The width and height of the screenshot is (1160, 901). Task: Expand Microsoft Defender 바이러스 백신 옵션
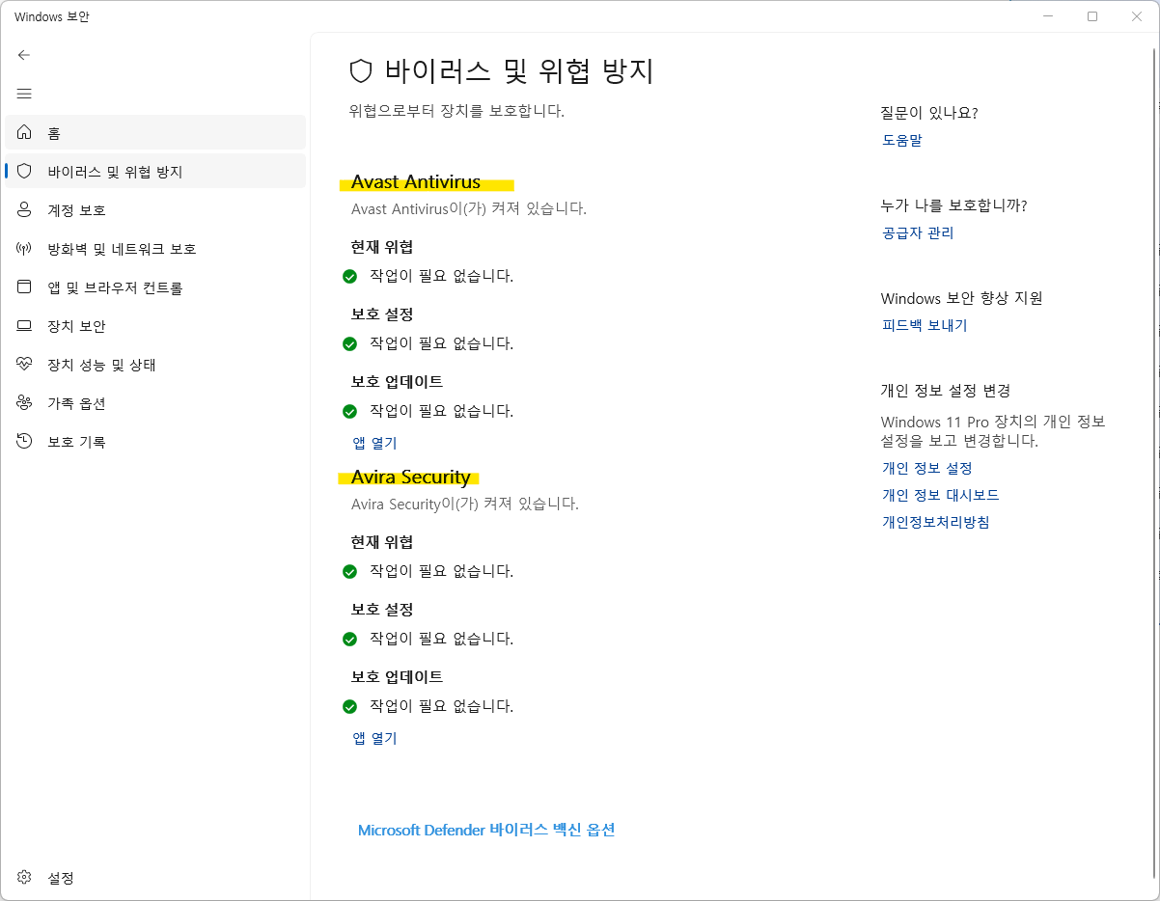pyautogui.click(x=486, y=830)
